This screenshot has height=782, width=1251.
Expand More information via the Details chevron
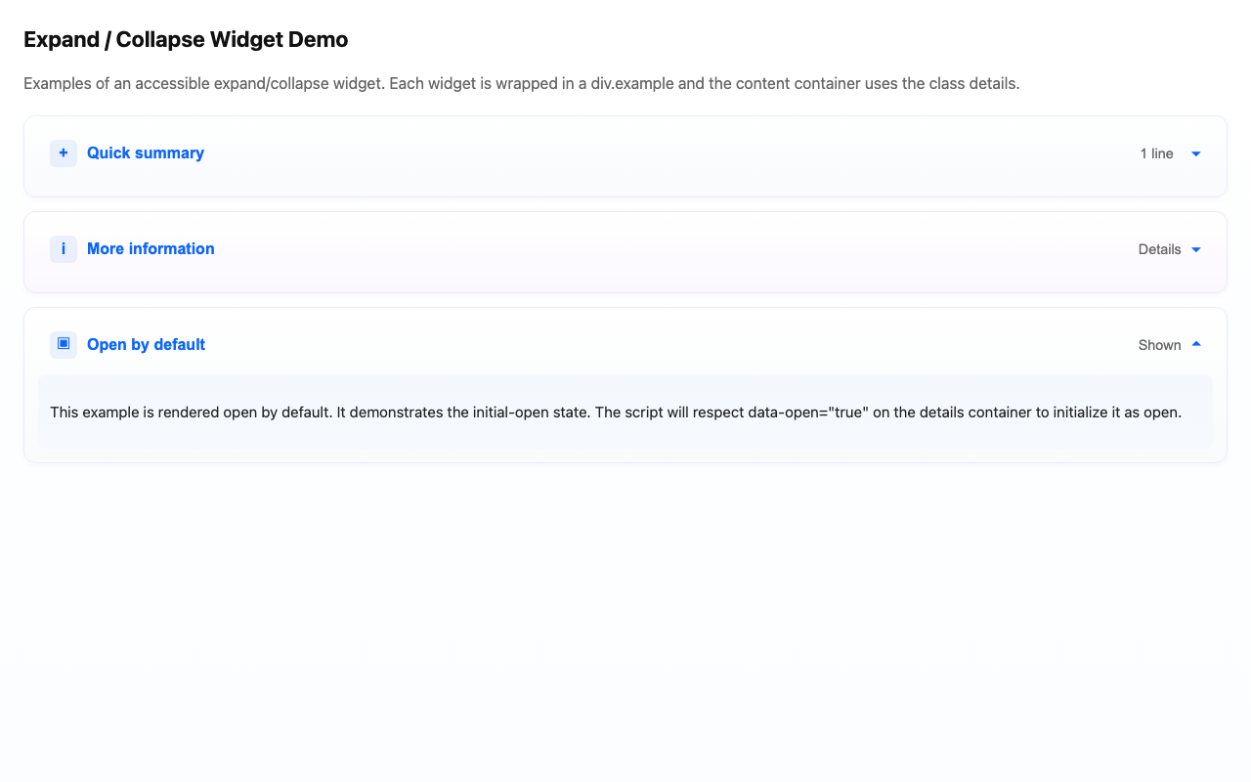[x=1195, y=249]
